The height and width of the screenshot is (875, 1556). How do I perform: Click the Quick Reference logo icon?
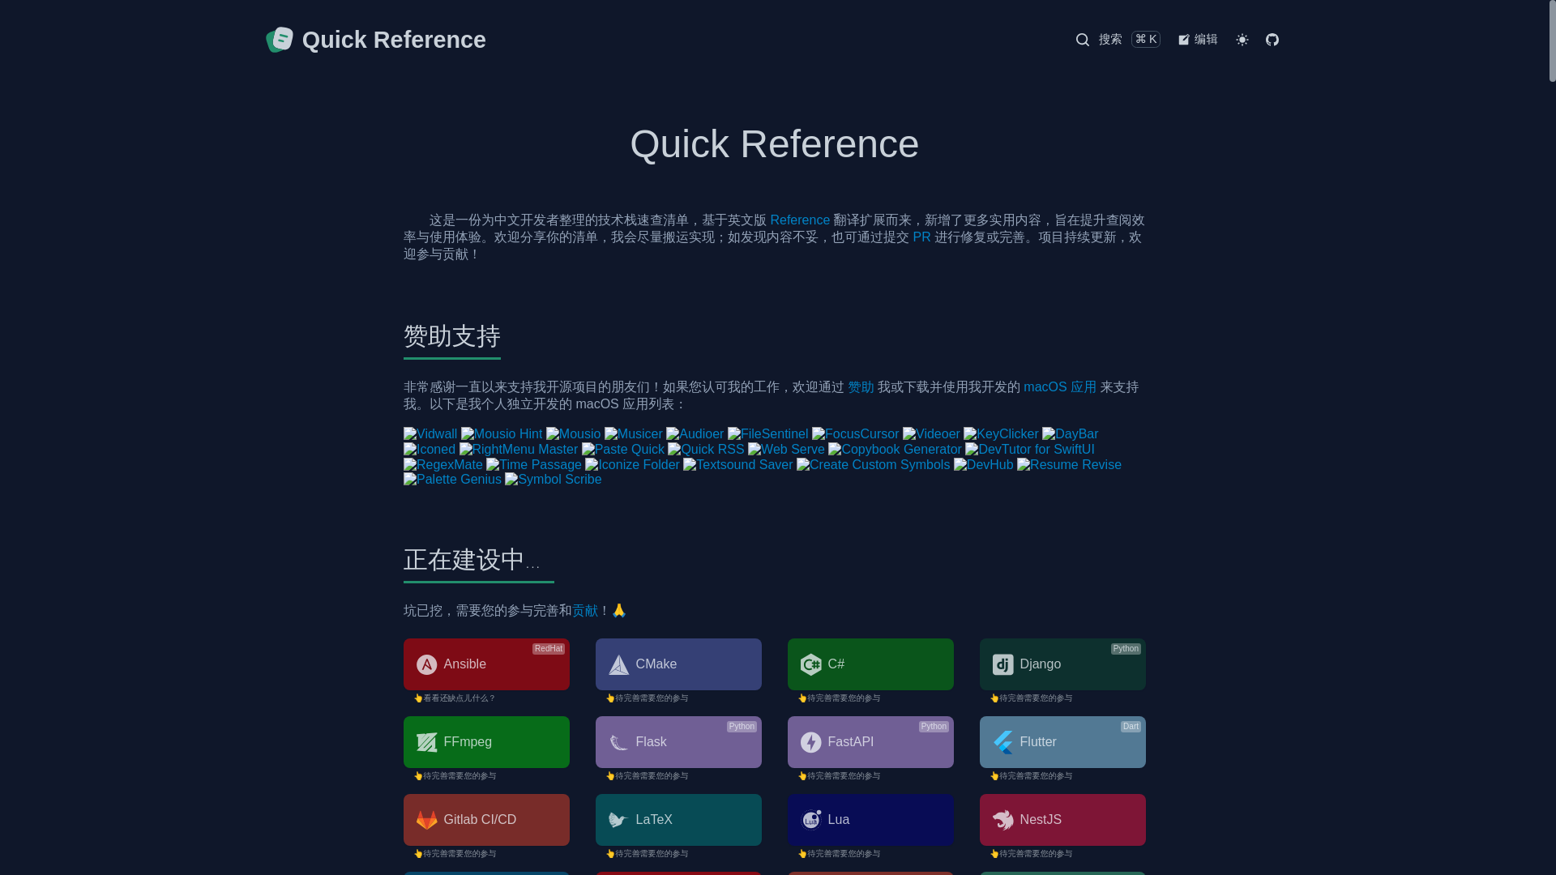280,40
